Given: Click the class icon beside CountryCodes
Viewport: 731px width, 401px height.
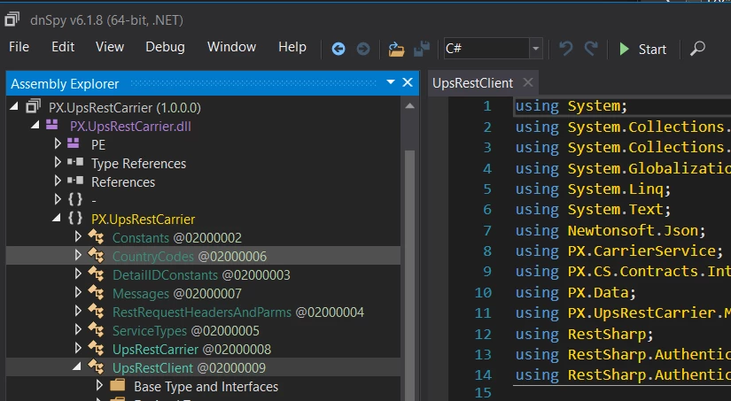Looking at the screenshot, I should pyautogui.click(x=96, y=256).
